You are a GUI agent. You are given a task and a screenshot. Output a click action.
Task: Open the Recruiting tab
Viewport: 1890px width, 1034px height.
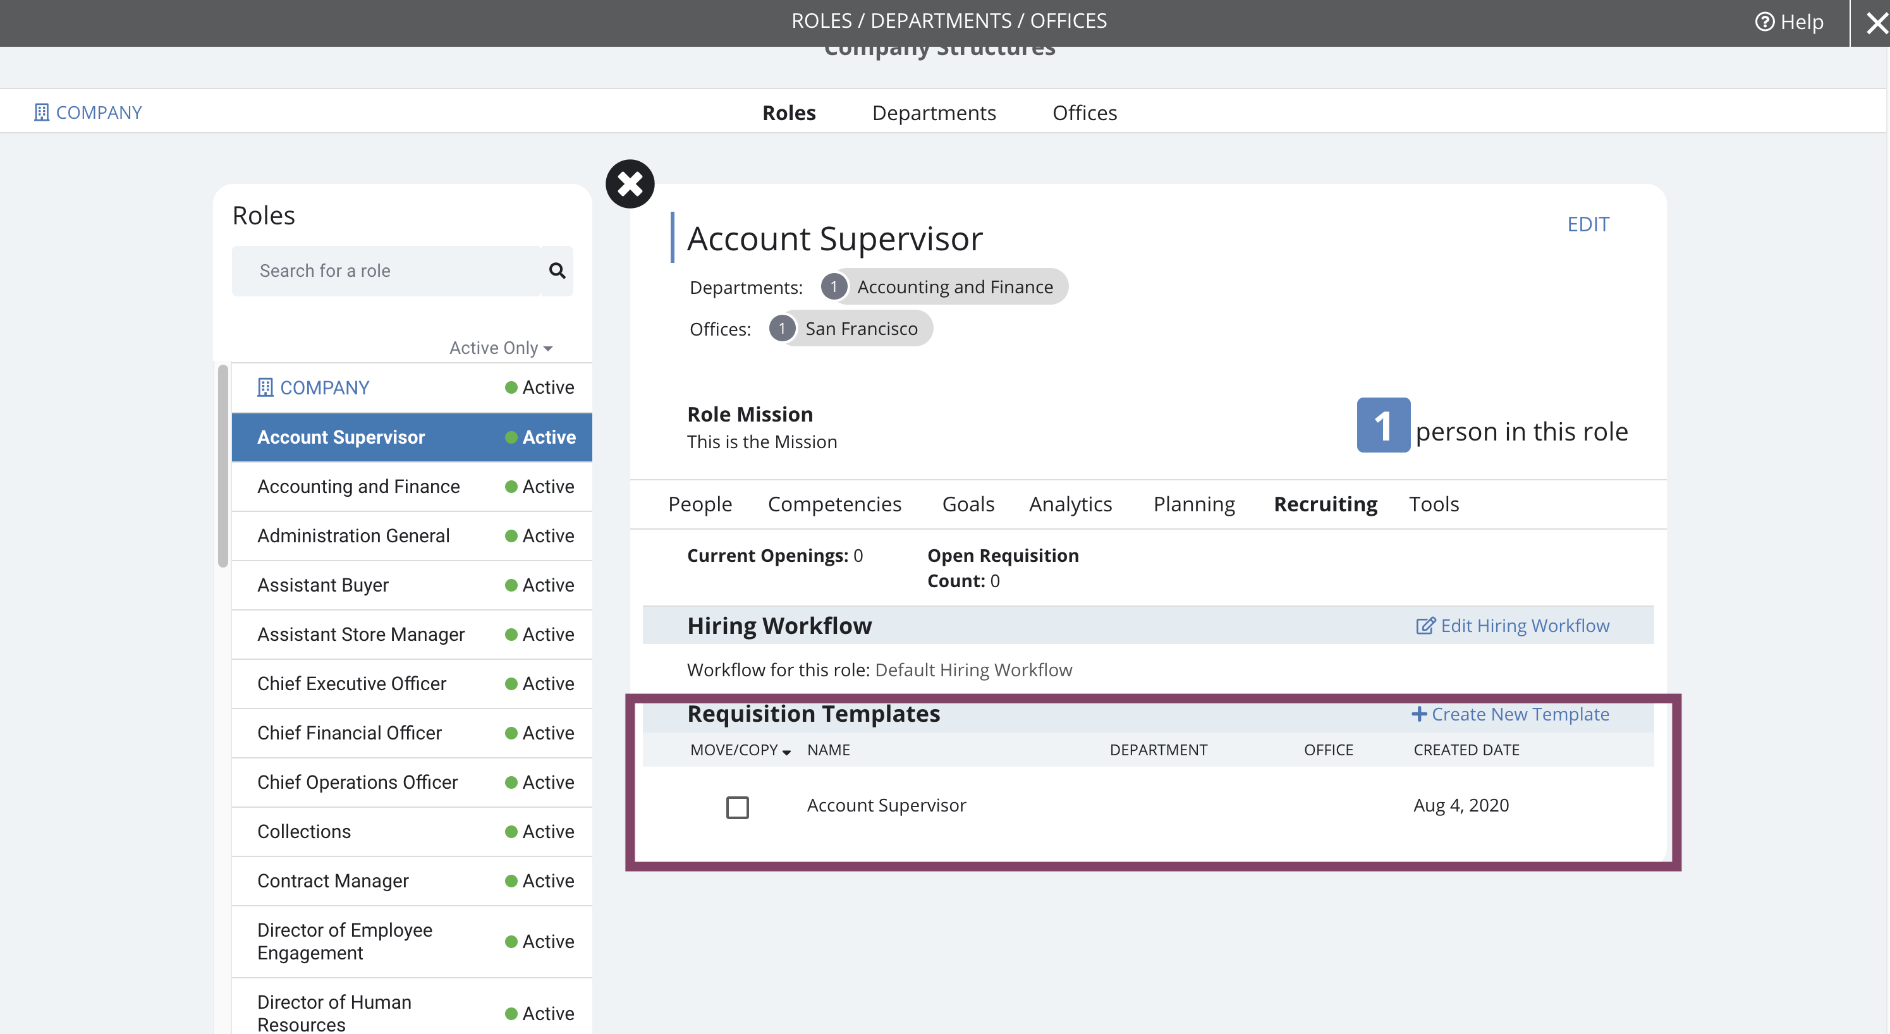coord(1325,504)
